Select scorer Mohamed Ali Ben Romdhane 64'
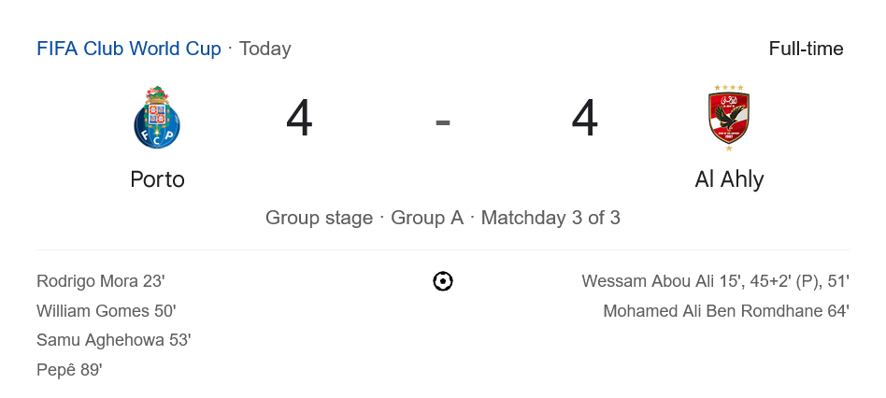 726,311
